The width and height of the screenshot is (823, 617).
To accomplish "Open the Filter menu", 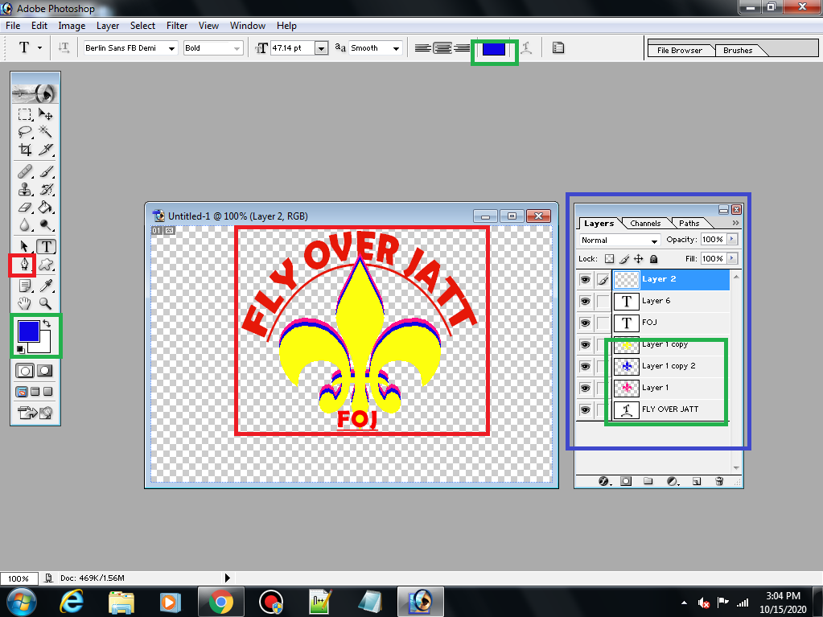I will [176, 25].
